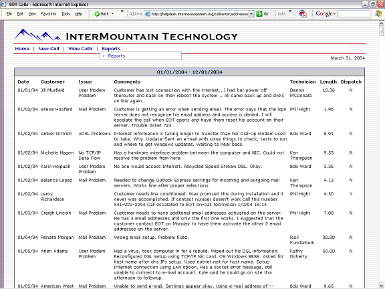Click customer name Balanca Lopez
The height and width of the screenshot is (289, 385).
tap(56, 180)
